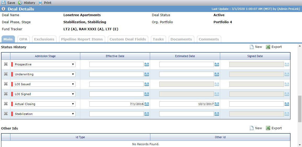Open the Tasks tab
The width and height of the screenshot is (302, 147).
[158, 39]
